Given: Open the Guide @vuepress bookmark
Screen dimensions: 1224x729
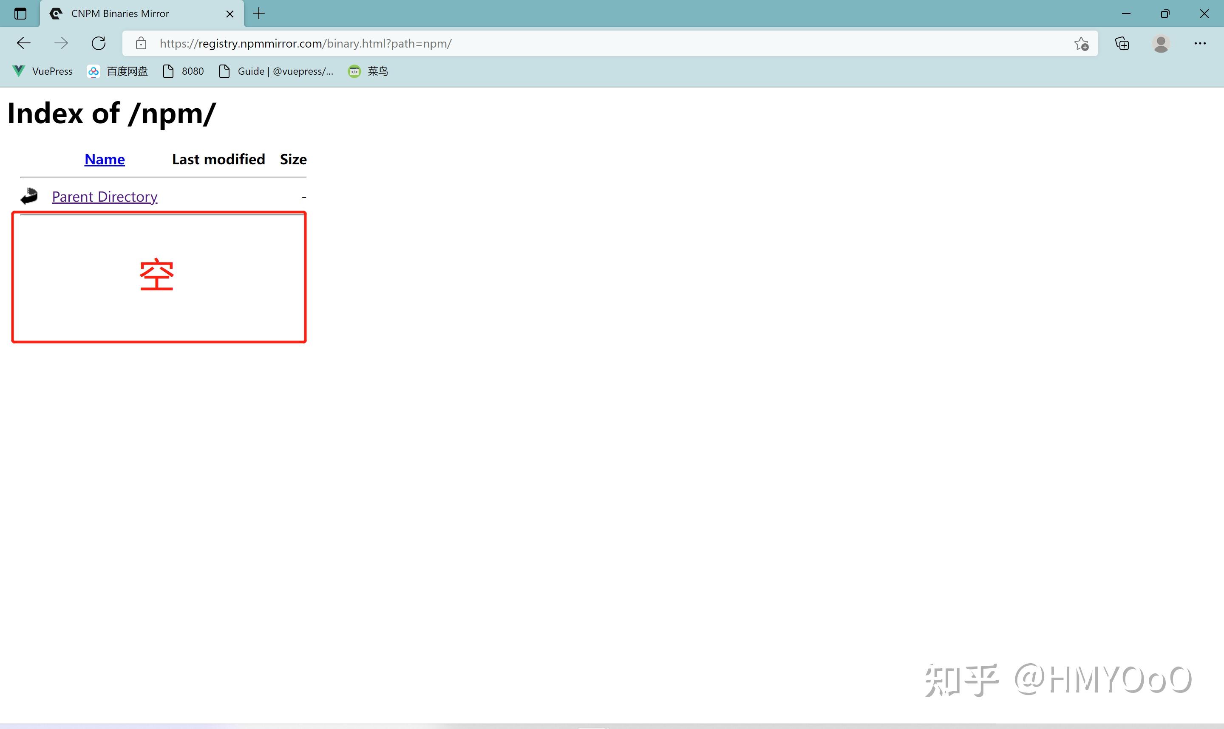Looking at the screenshot, I should click(276, 71).
